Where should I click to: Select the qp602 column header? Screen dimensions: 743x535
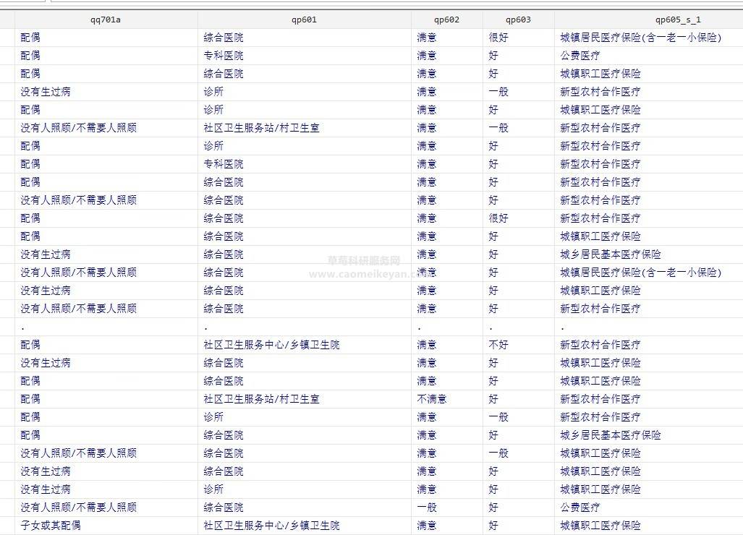(445, 20)
